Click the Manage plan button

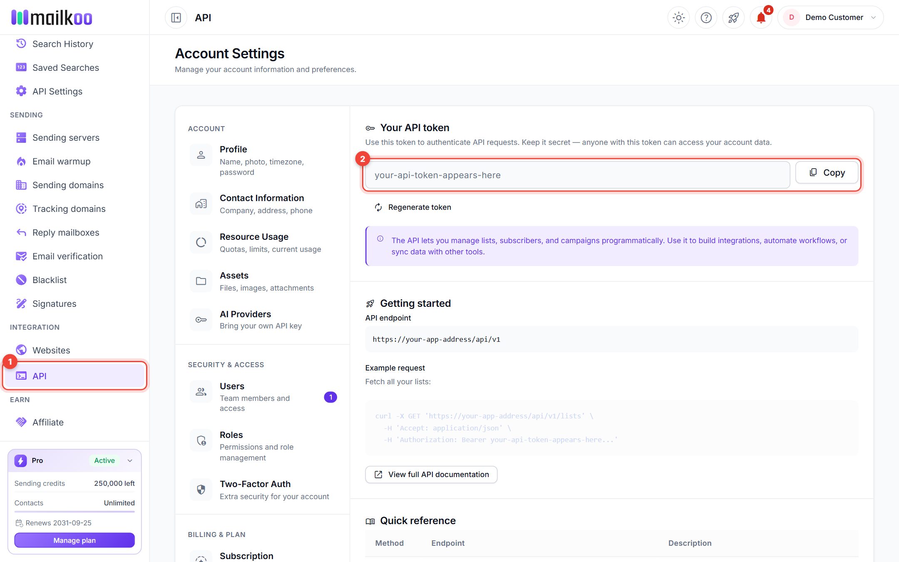[x=75, y=540]
